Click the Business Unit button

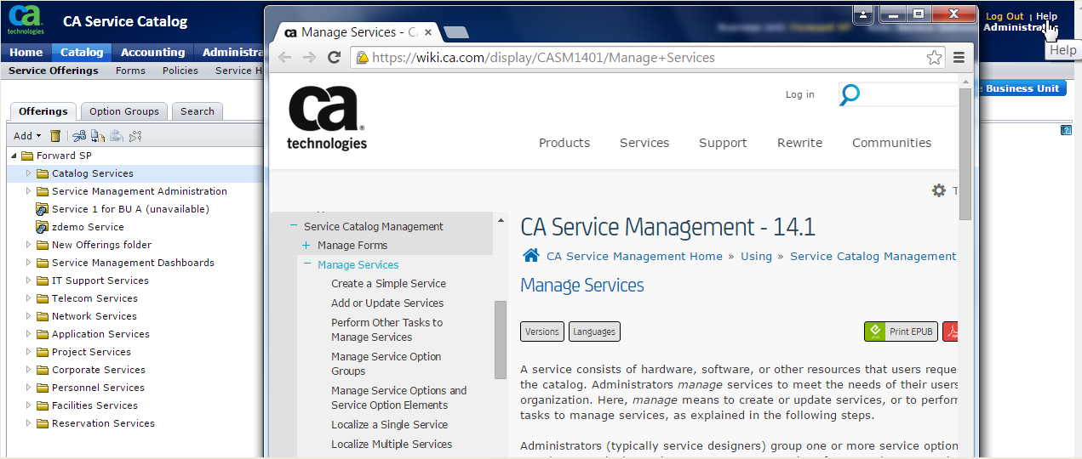point(1023,88)
